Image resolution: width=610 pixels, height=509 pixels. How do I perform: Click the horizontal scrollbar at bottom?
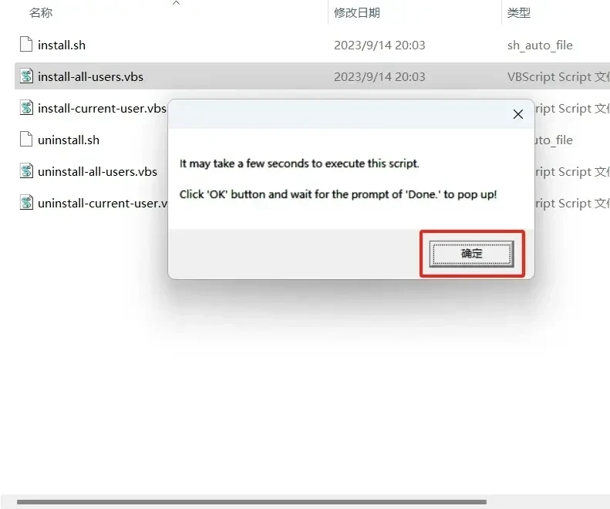[x=251, y=502]
